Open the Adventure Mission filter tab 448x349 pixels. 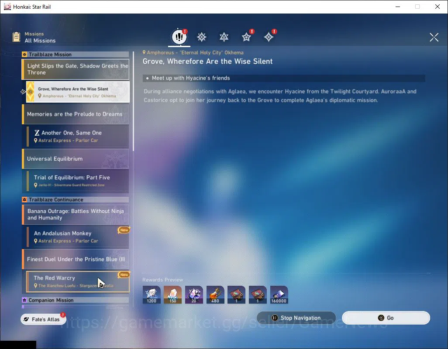point(269,37)
